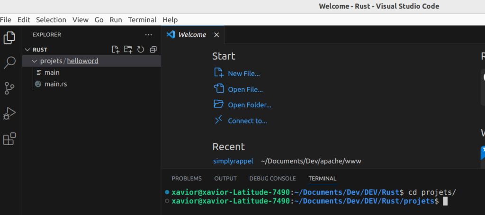This screenshot has height=215, width=485.
Task: Switch to the DEBUG CONSOLE tab
Action: click(x=272, y=179)
